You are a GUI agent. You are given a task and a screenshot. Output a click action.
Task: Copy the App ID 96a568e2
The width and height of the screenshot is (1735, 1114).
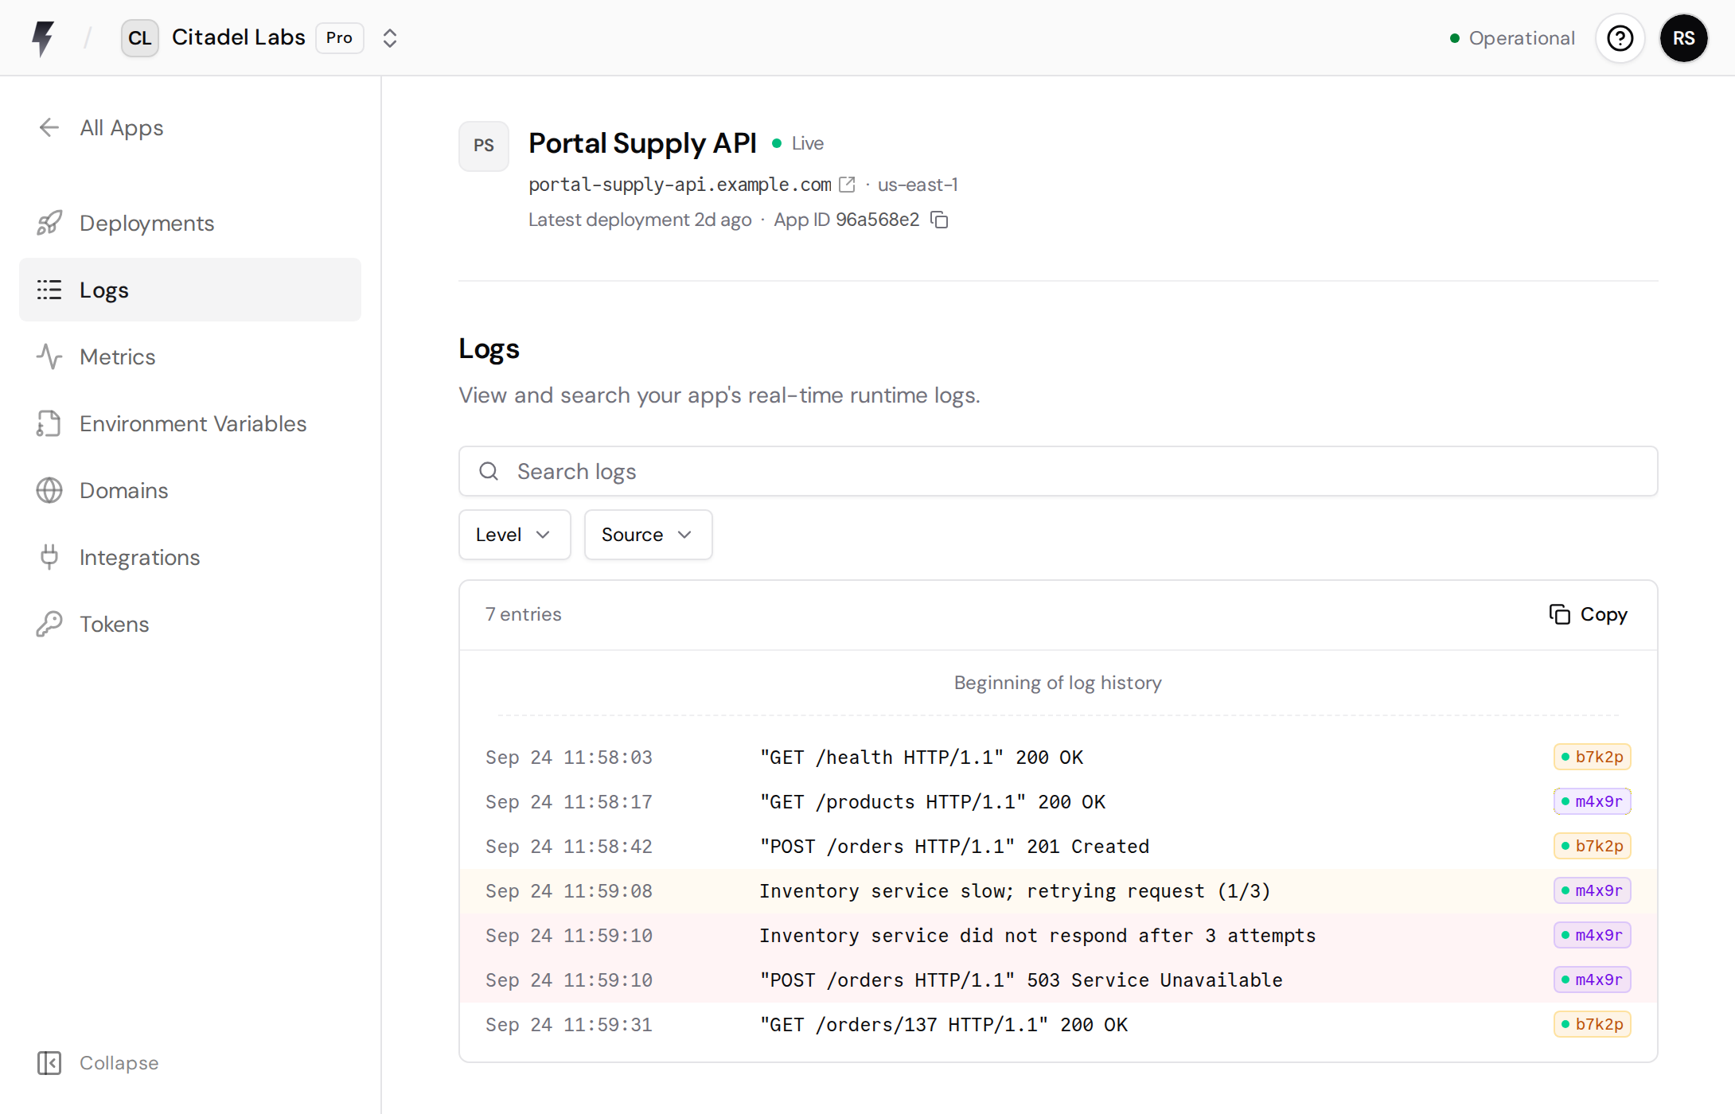tap(940, 220)
